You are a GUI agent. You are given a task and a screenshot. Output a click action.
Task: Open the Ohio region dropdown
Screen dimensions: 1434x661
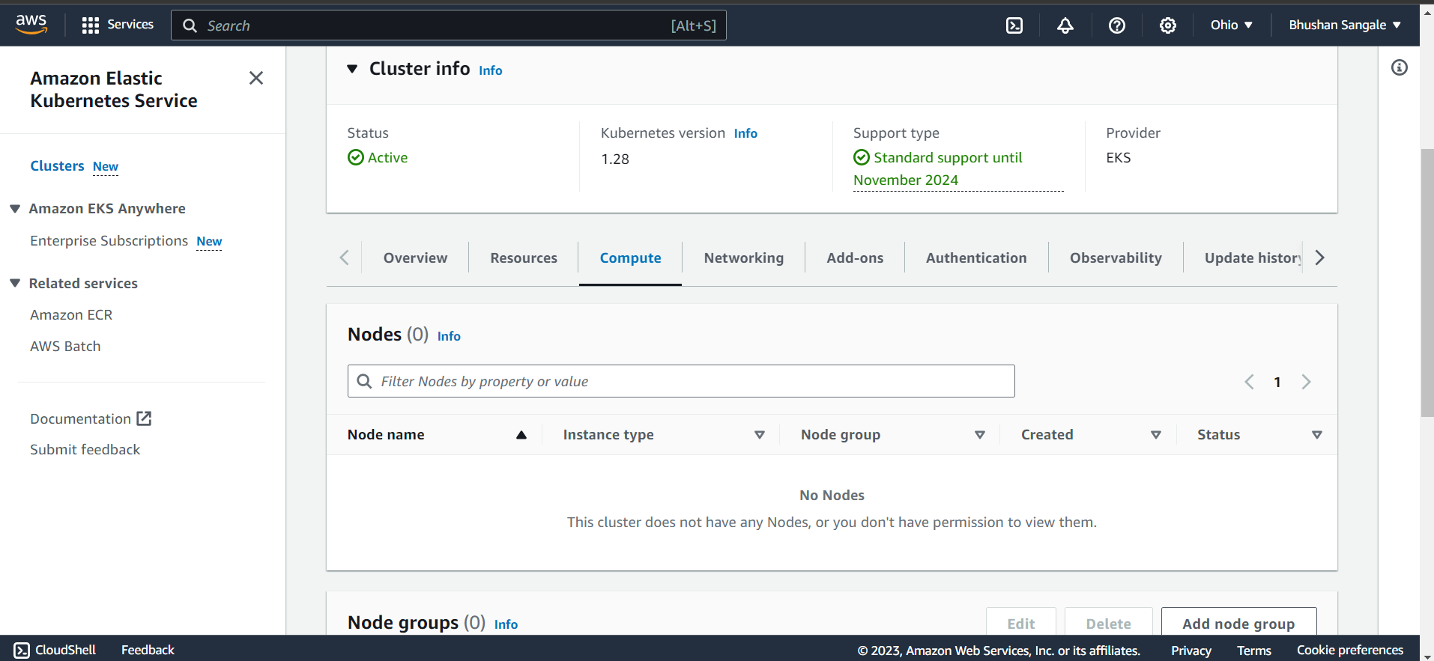point(1232,25)
